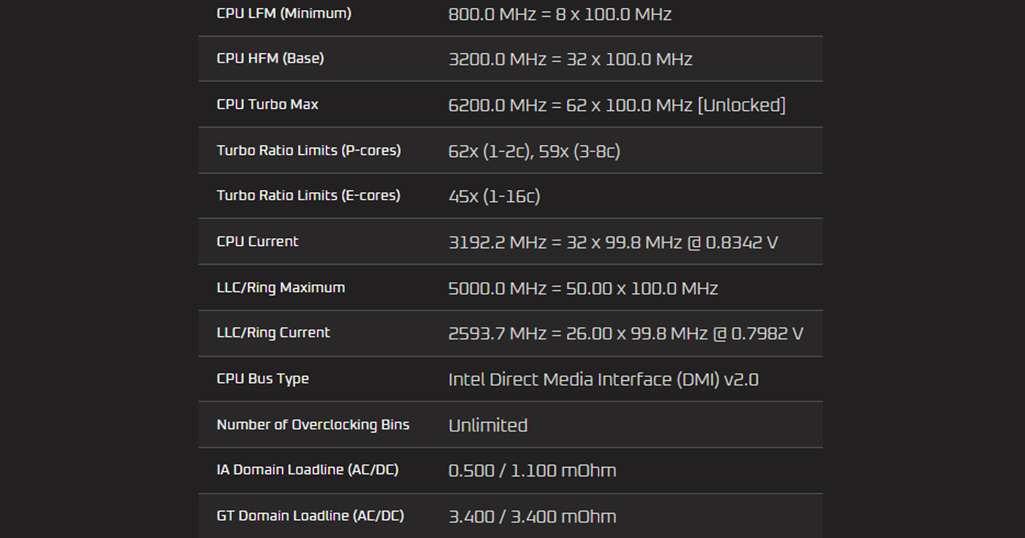This screenshot has height=538, width=1025.
Task: Click the CPU Turbo Max label
Action: (267, 104)
